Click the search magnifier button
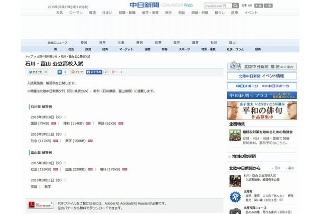Image resolution: width=321 pixels, height=214 pixels. (x=235, y=6)
